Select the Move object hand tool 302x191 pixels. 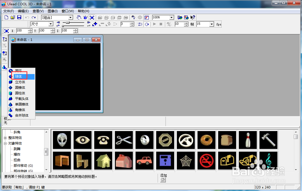(79, 18)
